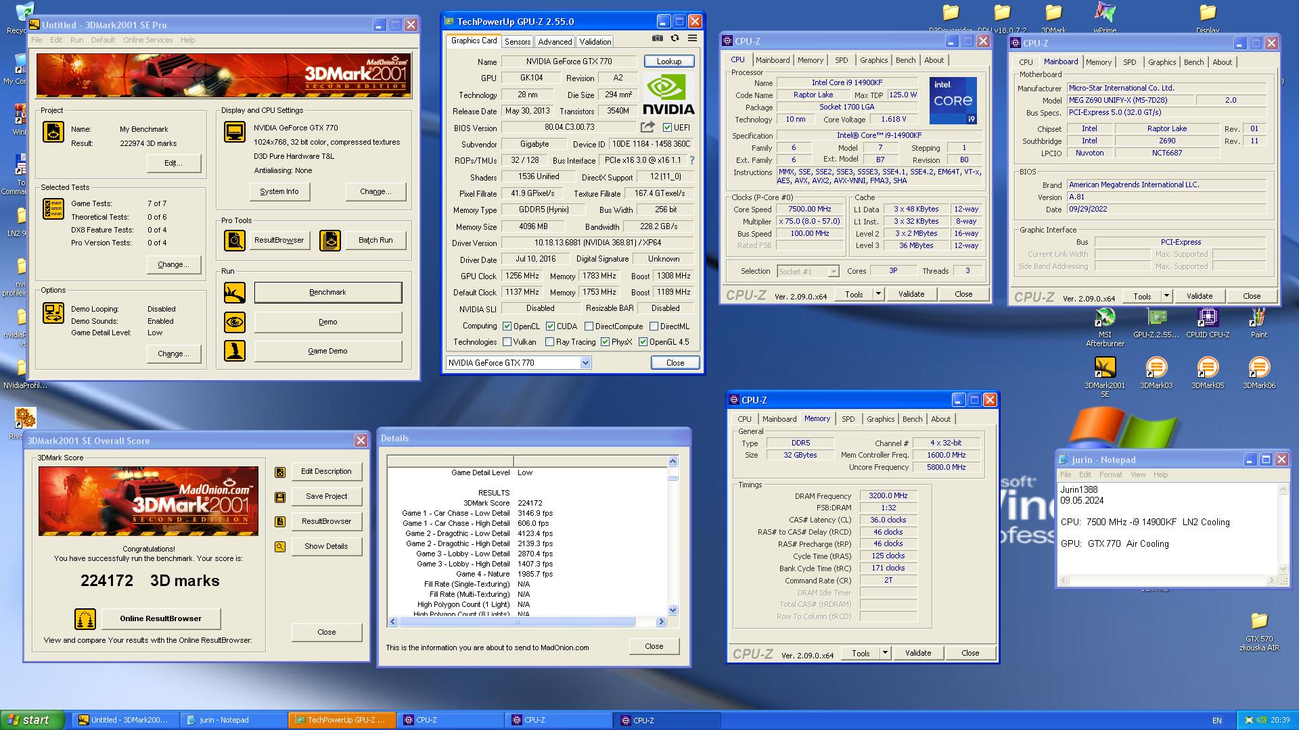Toggle the OpenCL checkbox
Screen dimensions: 1299x730
[507, 326]
